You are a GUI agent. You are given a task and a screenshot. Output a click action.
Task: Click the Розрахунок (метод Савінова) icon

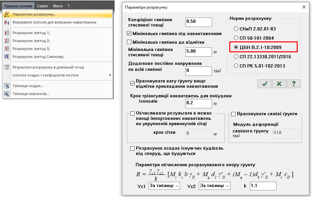(7, 57)
